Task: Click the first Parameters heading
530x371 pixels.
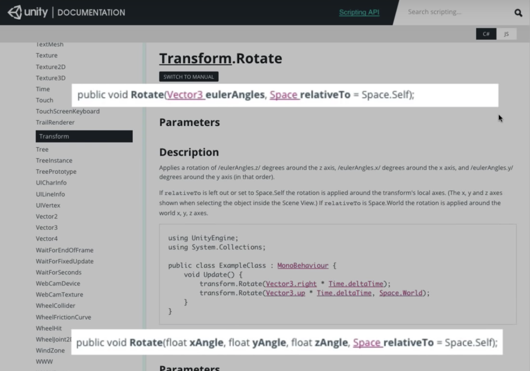Action: 189,122
